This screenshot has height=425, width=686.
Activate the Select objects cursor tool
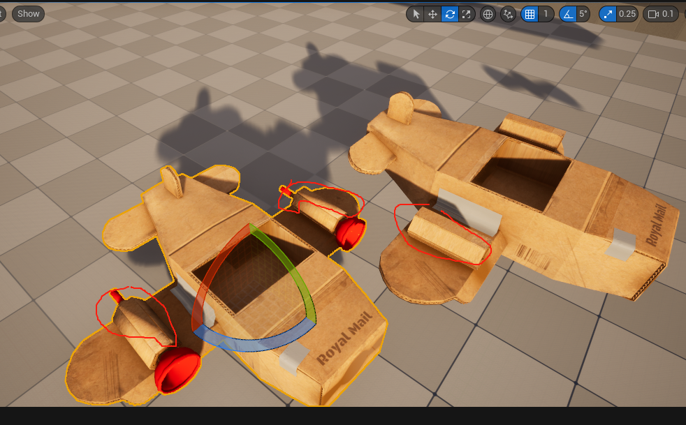tap(416, 14)
